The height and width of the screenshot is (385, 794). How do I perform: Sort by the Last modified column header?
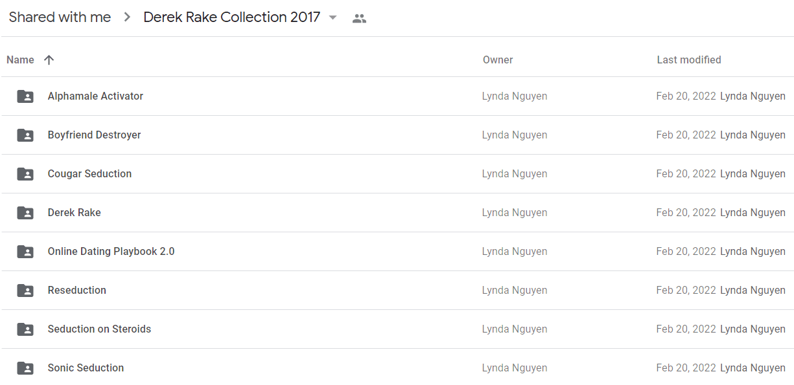click(689, 60)
